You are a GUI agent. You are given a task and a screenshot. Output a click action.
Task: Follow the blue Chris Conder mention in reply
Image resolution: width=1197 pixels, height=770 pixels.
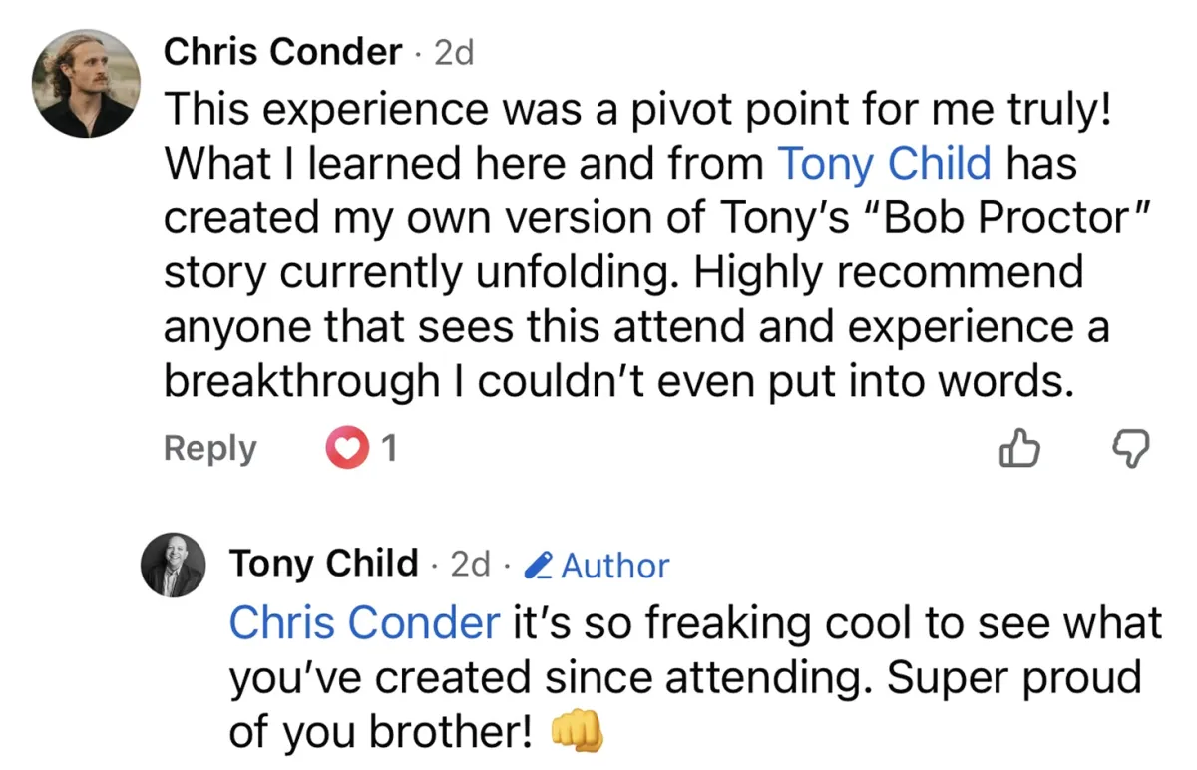(364, 623)
